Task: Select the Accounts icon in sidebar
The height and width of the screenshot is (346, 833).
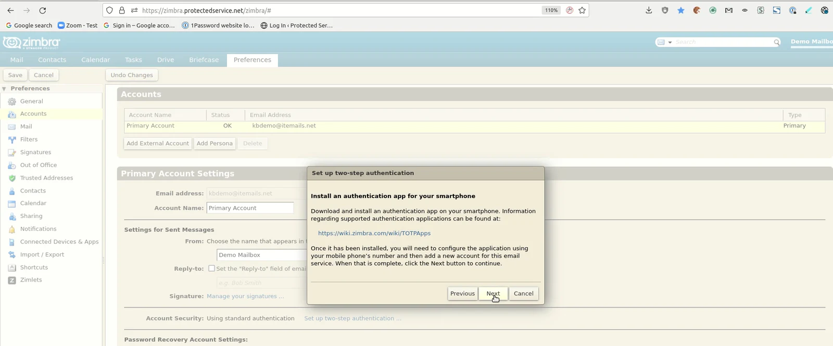Action: click(12, 114)
